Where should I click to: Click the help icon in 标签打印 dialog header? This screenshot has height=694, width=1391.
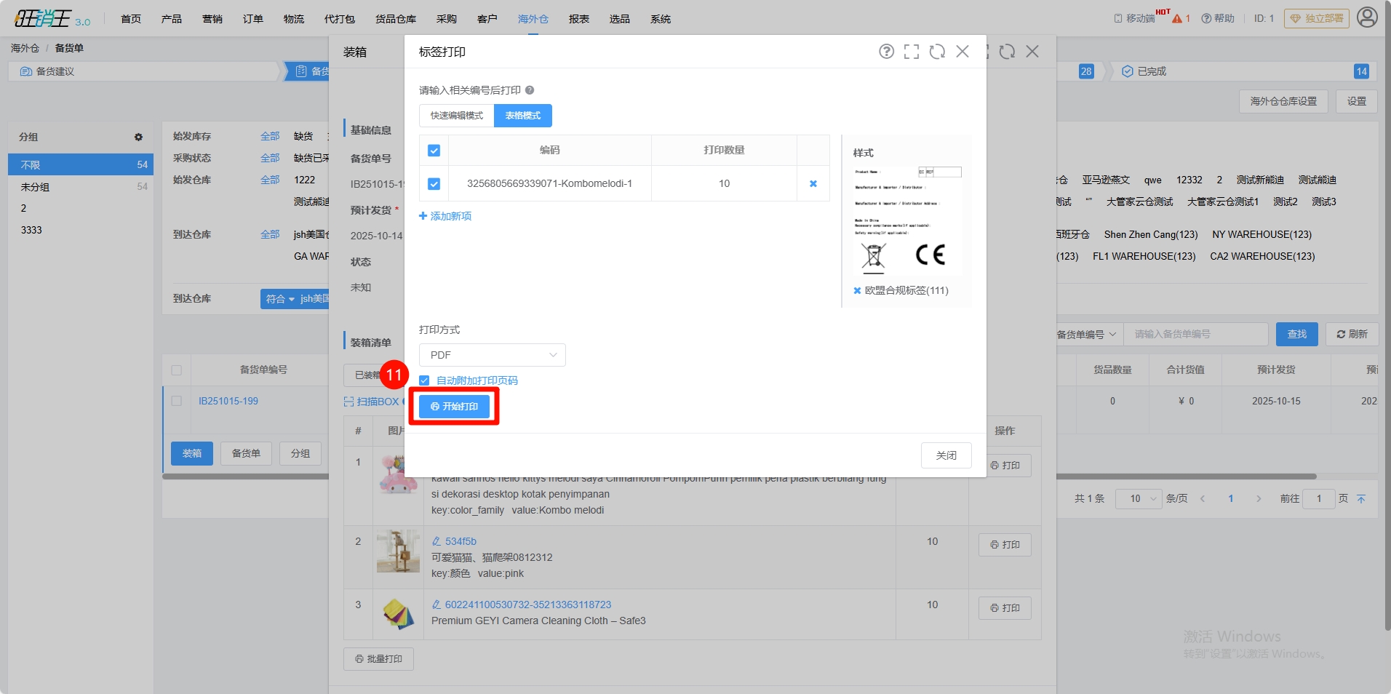pyautogui.click(x=886, y=52)
